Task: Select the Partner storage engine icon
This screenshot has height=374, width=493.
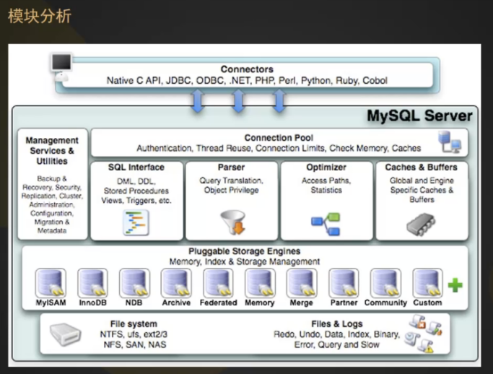Action: 344,283
